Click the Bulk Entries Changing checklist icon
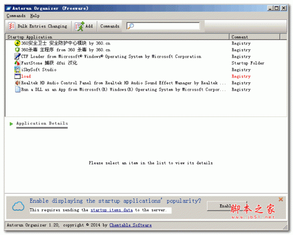 (x=12, y=26)
